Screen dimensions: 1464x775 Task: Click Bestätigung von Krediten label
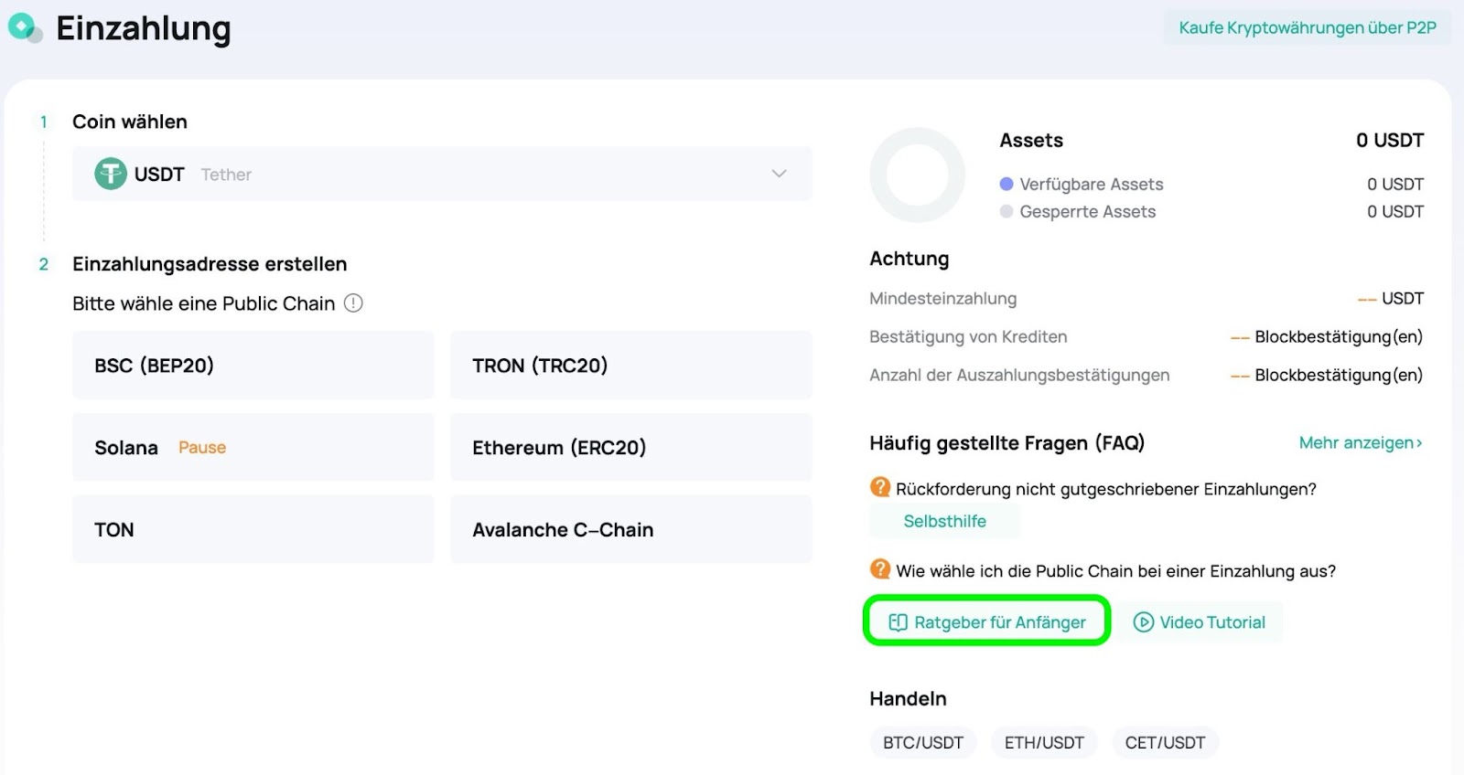click(x=968, y=337)
